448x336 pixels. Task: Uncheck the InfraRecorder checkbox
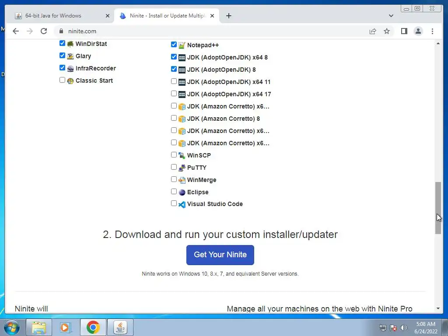point(62,68)
